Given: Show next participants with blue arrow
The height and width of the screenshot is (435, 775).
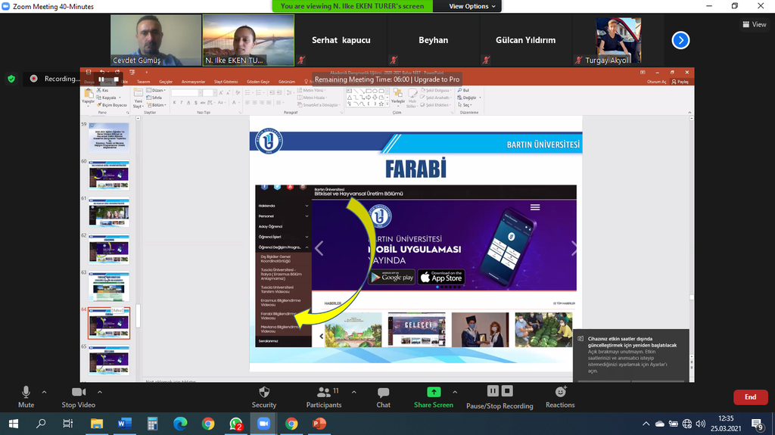Looking at the screenshot, I should [680, 40].
